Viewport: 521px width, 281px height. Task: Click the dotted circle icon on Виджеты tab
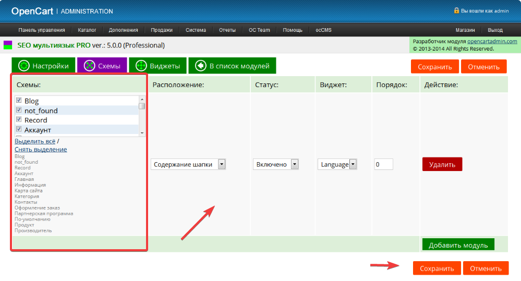click(x=141, y=66)
